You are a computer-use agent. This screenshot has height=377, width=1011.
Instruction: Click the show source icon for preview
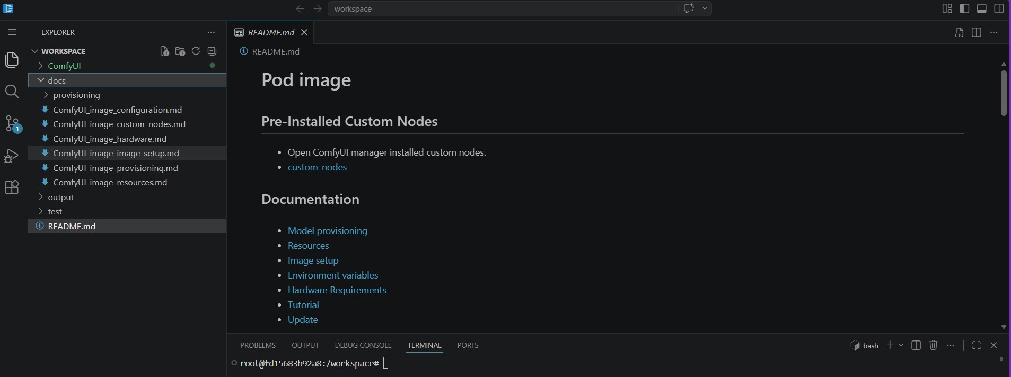click(x=959, y=32)
